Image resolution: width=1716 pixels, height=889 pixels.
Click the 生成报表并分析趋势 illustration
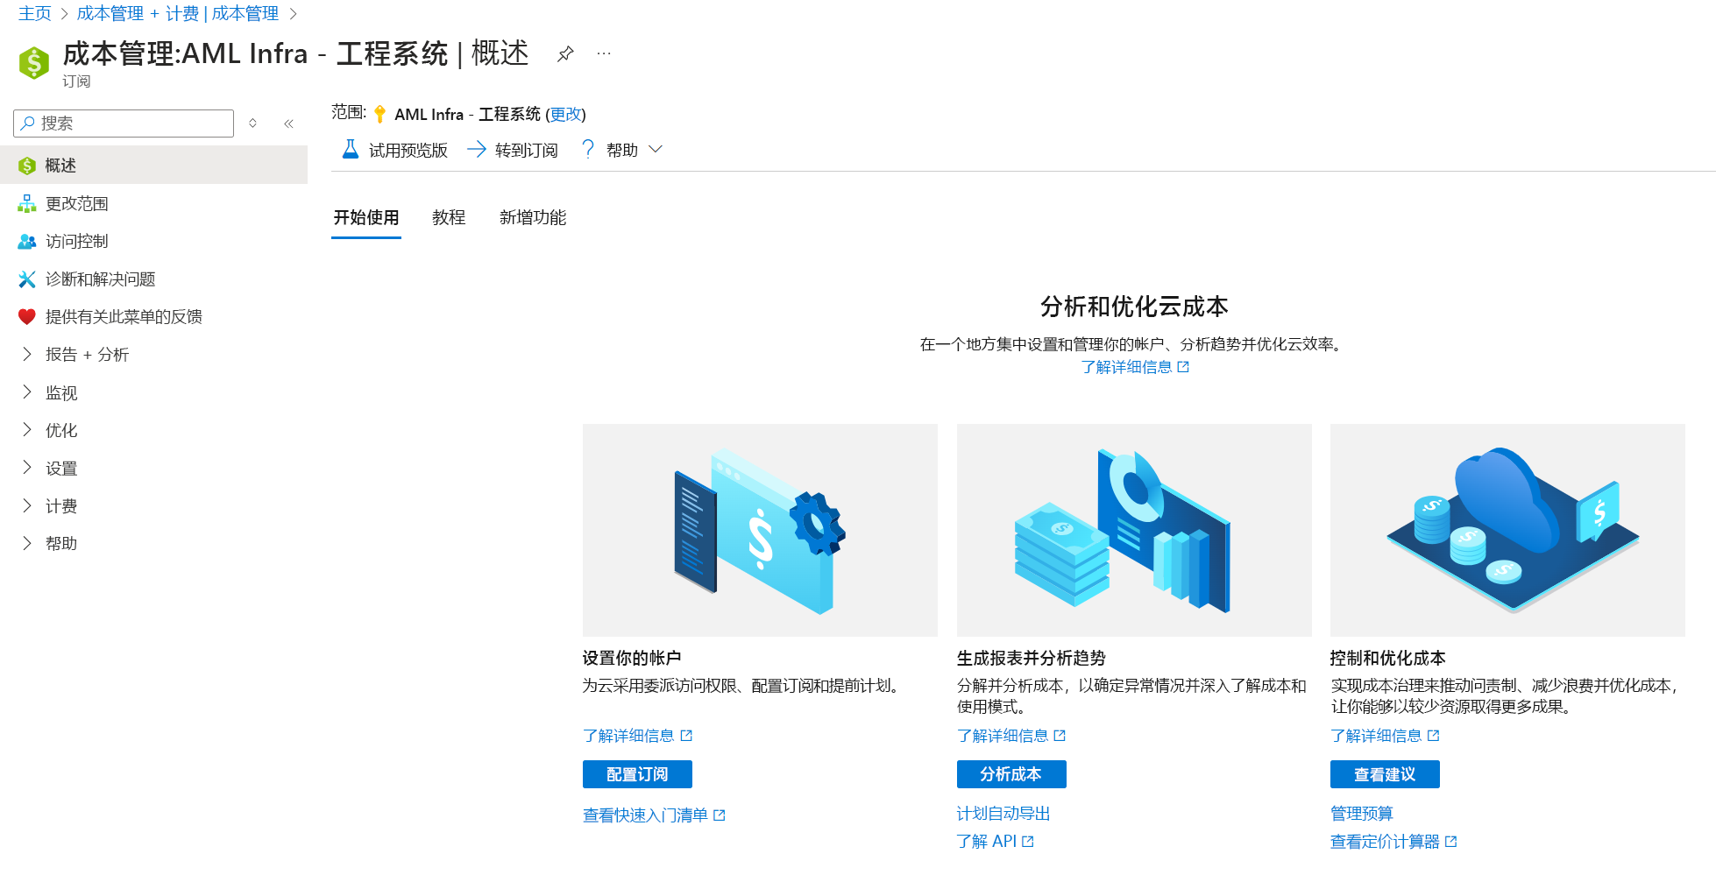click(x=1134, y=531)
